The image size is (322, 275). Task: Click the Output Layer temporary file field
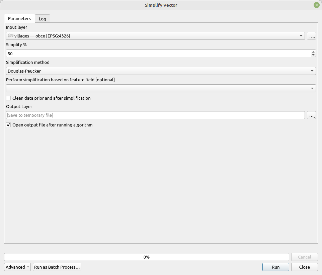coord(155,115)
